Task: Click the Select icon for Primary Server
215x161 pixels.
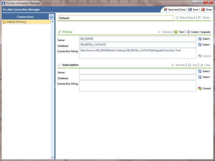Action: coord(200,39)
